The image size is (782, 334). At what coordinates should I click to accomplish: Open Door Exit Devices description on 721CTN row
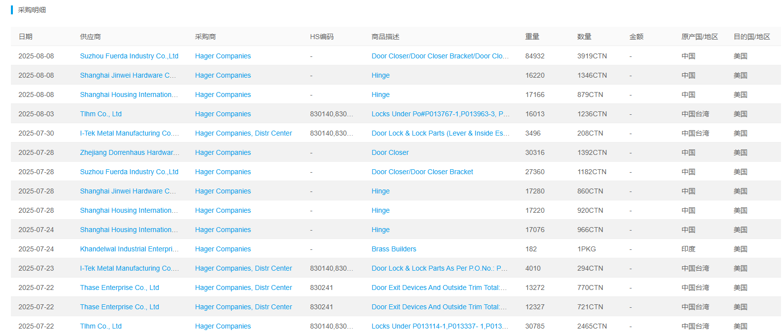click(439, 307)
